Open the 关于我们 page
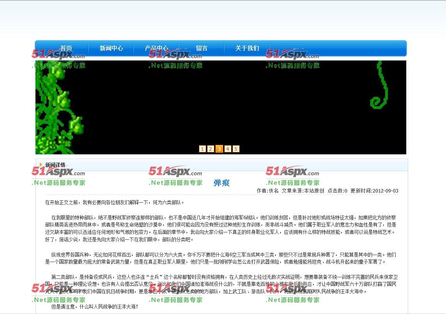 click(247, 48)
